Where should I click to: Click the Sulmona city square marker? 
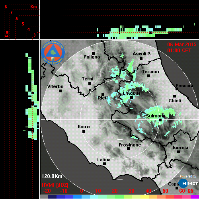[x=160, y=120]
